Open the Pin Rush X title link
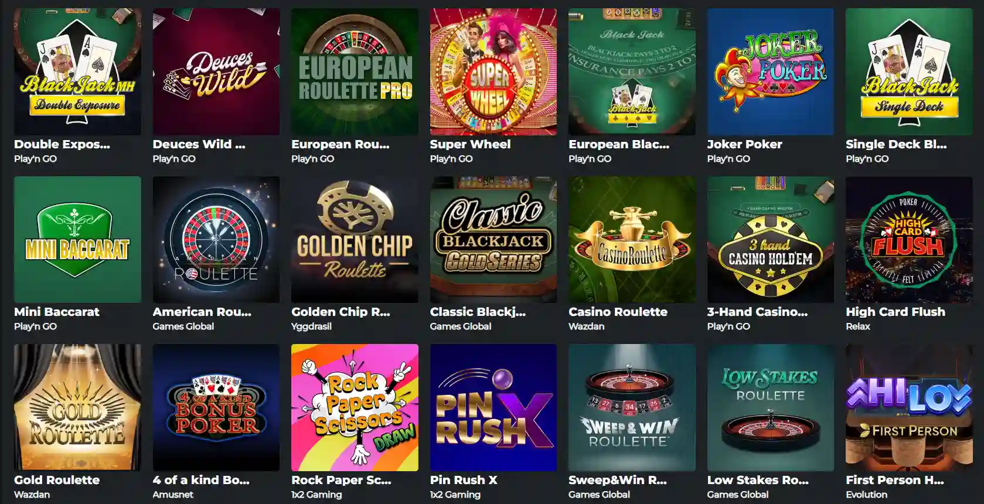 [x=464, y=480]
